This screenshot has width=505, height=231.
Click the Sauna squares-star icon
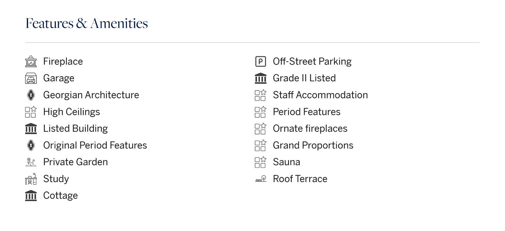coord(260,162)
